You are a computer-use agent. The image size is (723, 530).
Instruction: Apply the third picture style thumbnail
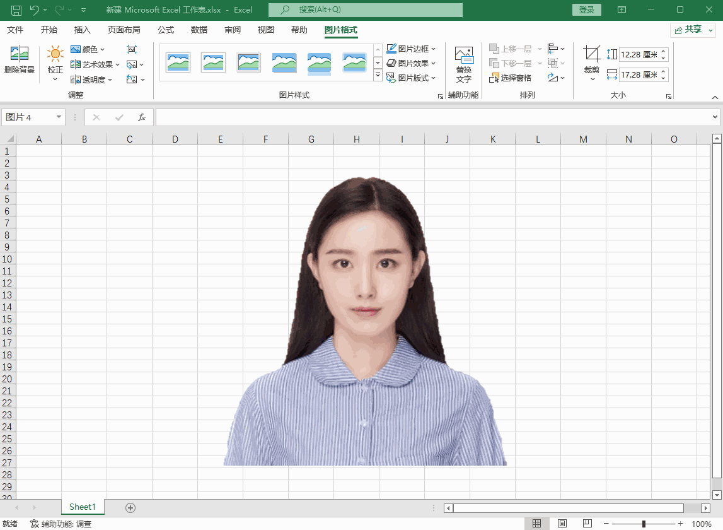[248, 62]
